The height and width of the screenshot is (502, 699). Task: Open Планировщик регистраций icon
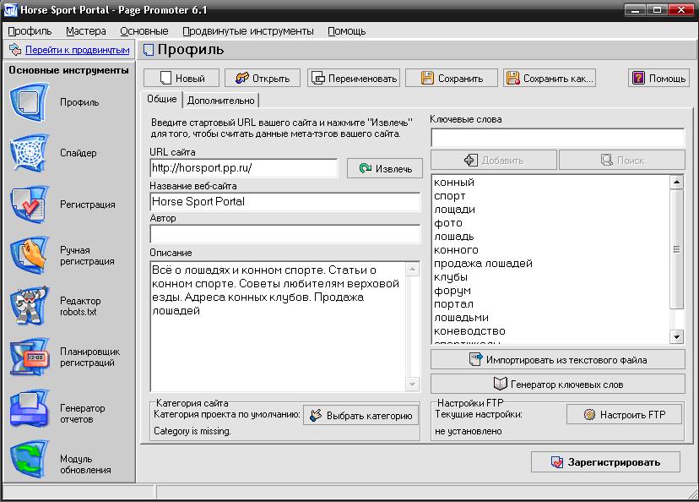(x=31, y=357)
